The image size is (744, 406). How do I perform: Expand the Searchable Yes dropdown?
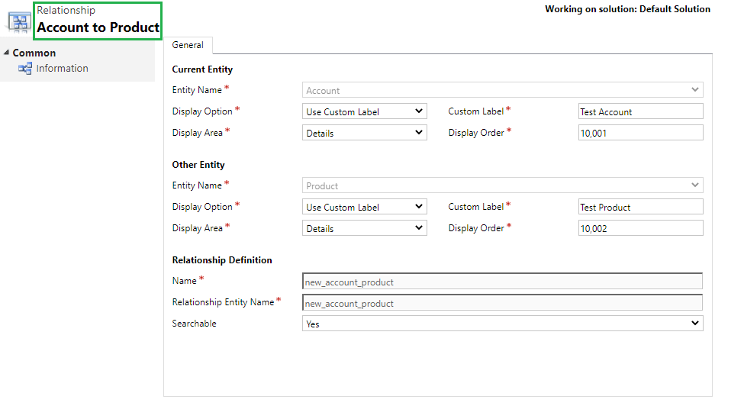coord(502,324)
